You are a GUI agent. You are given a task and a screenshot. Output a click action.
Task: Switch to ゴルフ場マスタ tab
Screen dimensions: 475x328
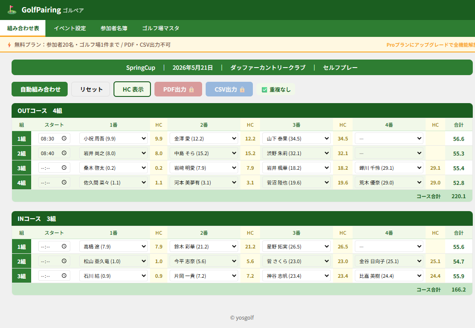point(161,28)
